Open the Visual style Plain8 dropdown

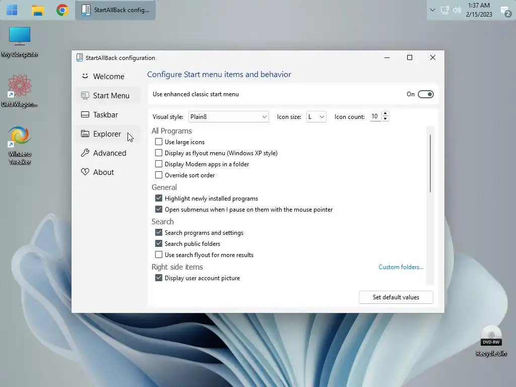coord(228,117)
